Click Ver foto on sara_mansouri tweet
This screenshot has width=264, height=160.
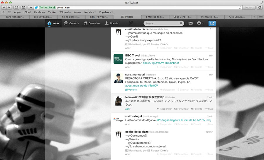point(131,90)
